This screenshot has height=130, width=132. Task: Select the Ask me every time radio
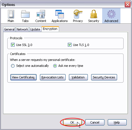click(x=55, y=66)
